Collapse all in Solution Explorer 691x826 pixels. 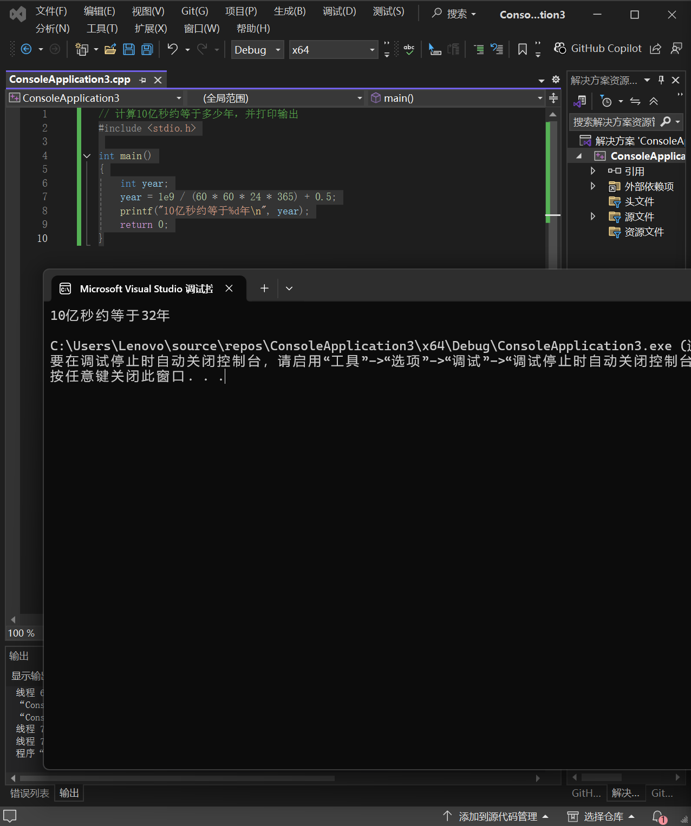pyautogui.click(x=654, y=101)
